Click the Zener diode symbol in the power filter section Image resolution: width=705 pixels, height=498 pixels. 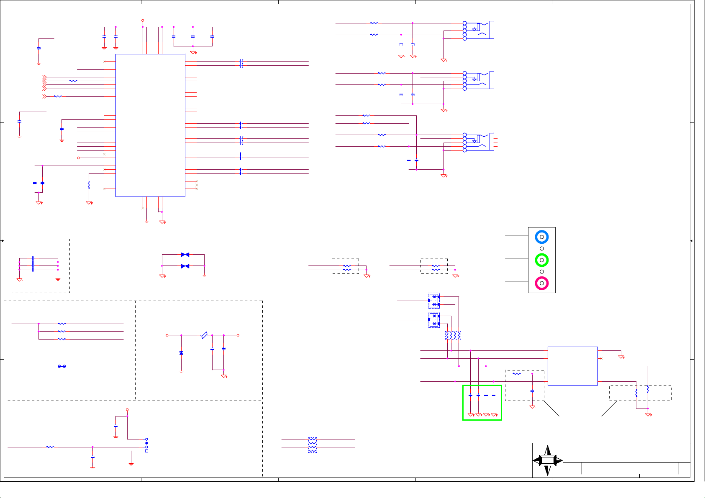(x=181, y=353)
